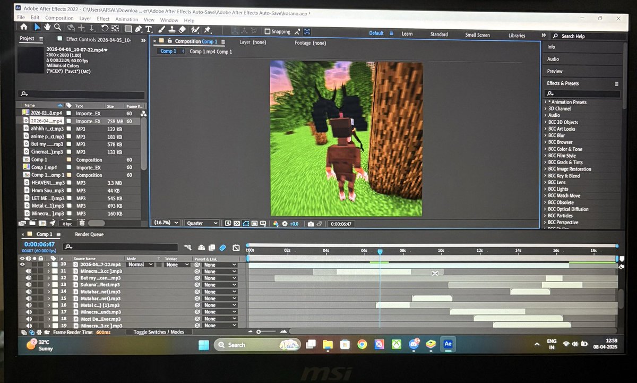Open the Xbox app in taskbar
Viewport: 637px width, 383px height.
397,344
